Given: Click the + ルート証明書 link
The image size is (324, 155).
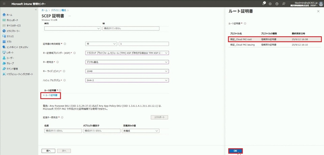Looking at the screenshot, I should (x=50, y=95).
